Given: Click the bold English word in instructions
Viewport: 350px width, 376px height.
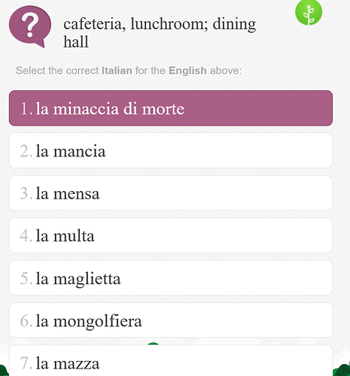Looking at the screenshot, I should click(187, 71).
